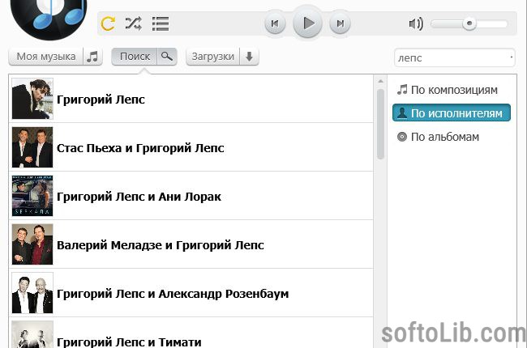Click the Ани Лорак duet cover thumbnail
The width and height of the screenshot is (527, 348).
tap(32, 196)
